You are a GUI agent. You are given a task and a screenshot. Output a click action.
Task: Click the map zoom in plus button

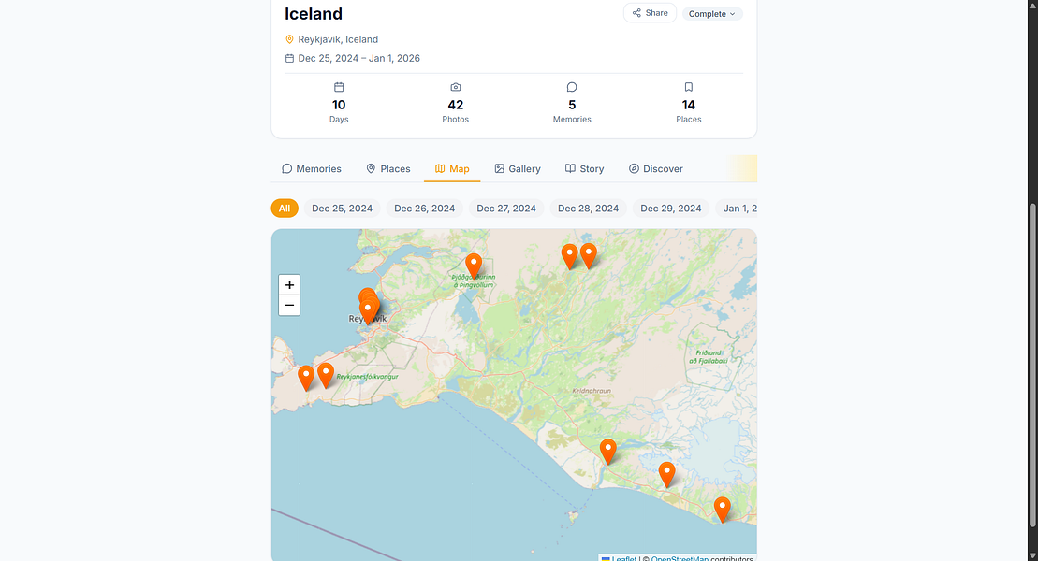289,285
